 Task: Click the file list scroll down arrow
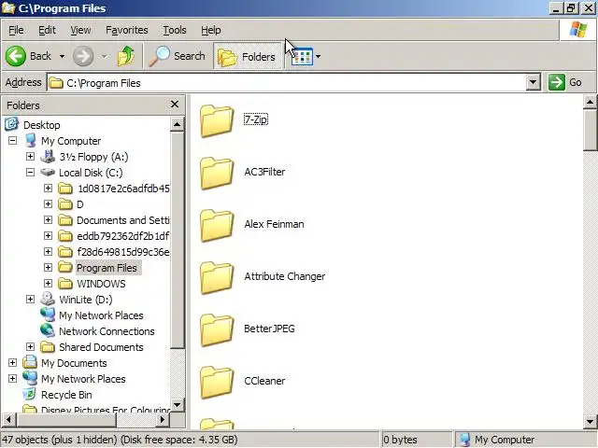coord(590,421)
